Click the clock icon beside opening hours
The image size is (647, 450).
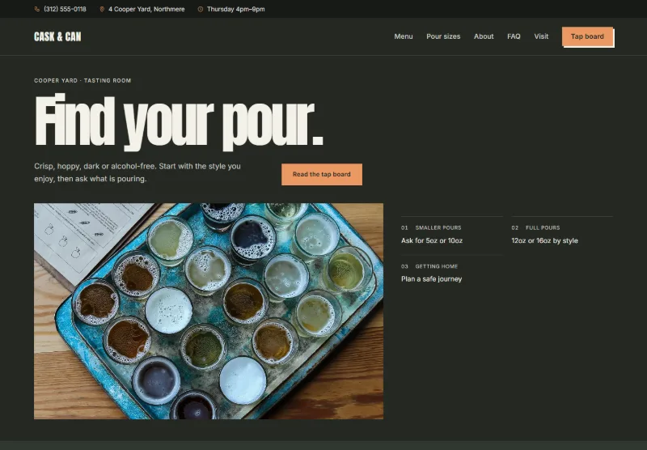coord(200,9)
